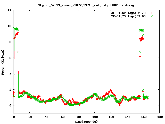Click the x-axis tick label 80

[x=79, y=117]
